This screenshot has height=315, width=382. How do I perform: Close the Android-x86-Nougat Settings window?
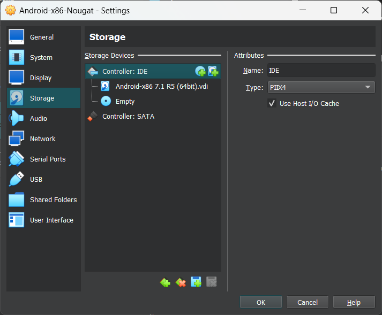tap(365, 10)
